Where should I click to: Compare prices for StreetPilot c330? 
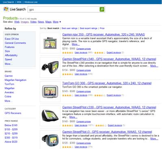point(84,121)
